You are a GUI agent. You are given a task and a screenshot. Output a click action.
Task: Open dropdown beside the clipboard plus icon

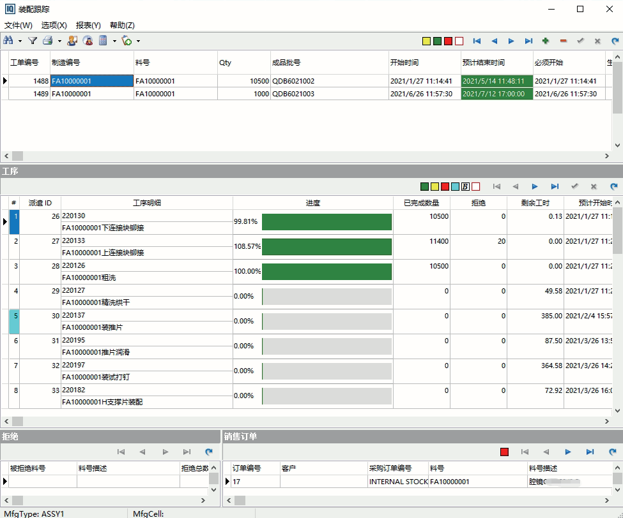[x=138, y=41]
